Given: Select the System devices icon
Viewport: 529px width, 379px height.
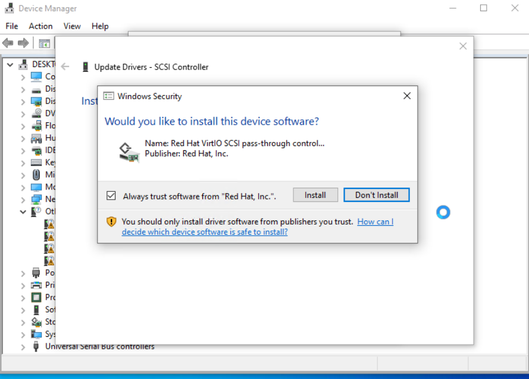Looking at the screenshot, I should [36, 334].
